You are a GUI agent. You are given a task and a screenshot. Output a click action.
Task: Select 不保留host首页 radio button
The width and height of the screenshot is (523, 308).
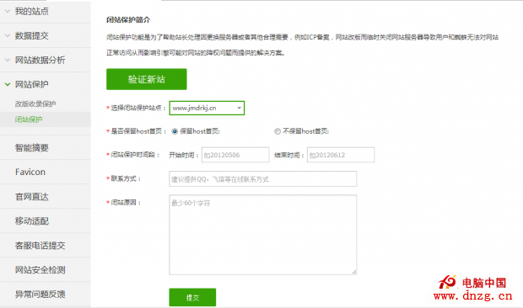278,131
